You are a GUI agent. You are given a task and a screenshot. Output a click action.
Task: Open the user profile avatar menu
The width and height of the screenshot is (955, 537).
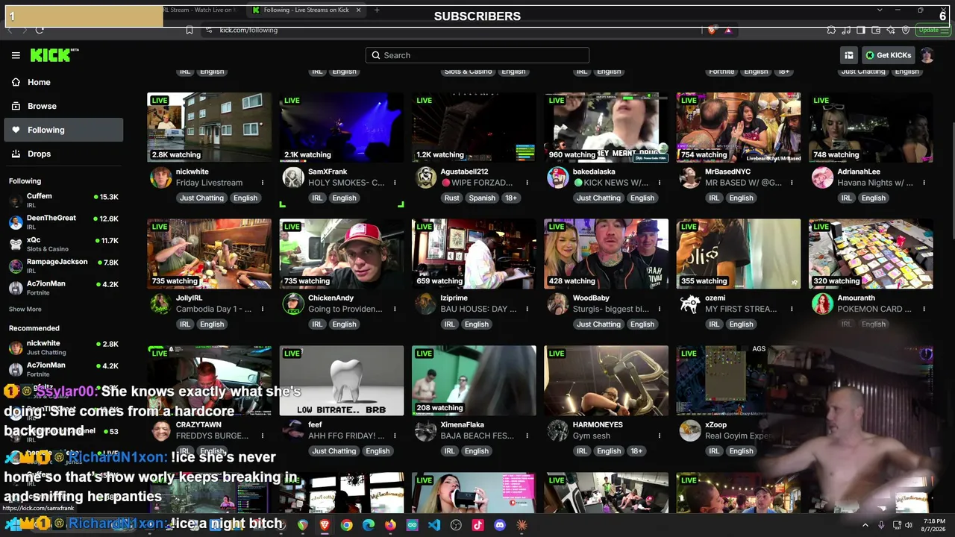point(927,55)
